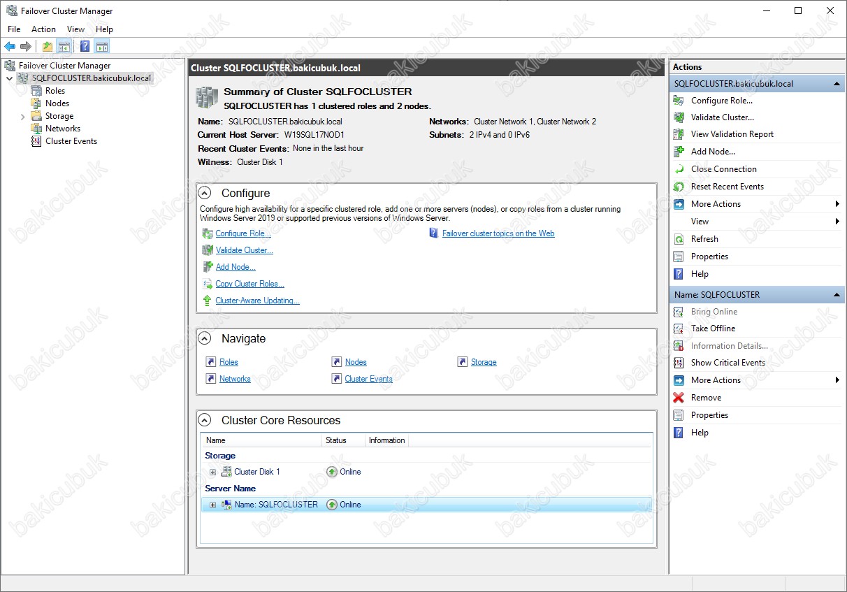This screenshot has height=592, width=847.
Task: Select Storage in the left console tree
Action: coord(59,116)
